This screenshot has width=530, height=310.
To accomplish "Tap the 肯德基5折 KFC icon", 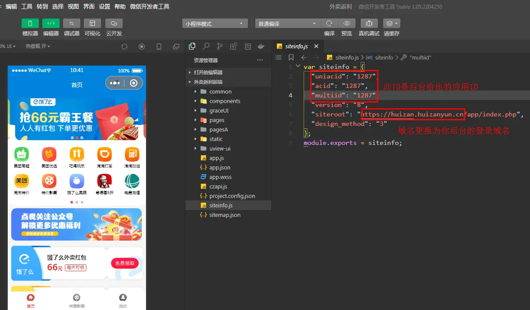I will tap(104, 181).
